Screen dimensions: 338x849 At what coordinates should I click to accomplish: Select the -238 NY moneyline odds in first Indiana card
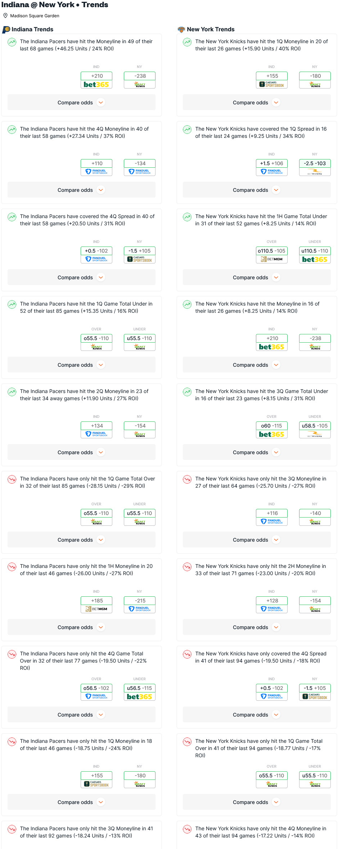click(140, 76)
